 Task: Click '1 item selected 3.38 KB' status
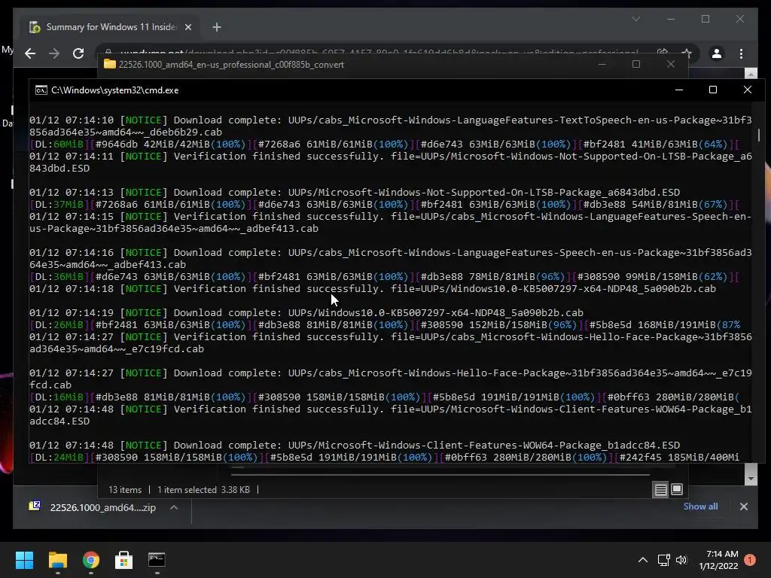[x=203, y=490]
